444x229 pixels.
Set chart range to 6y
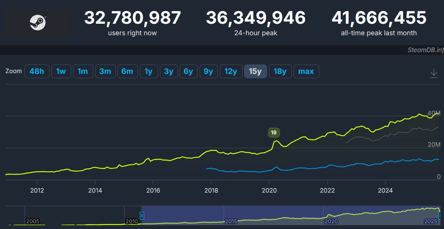(188, 71)
